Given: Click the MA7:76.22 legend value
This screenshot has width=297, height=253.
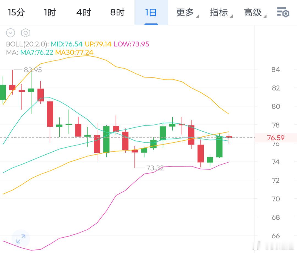Looking at the screenshot, I should tap(37, 52).
